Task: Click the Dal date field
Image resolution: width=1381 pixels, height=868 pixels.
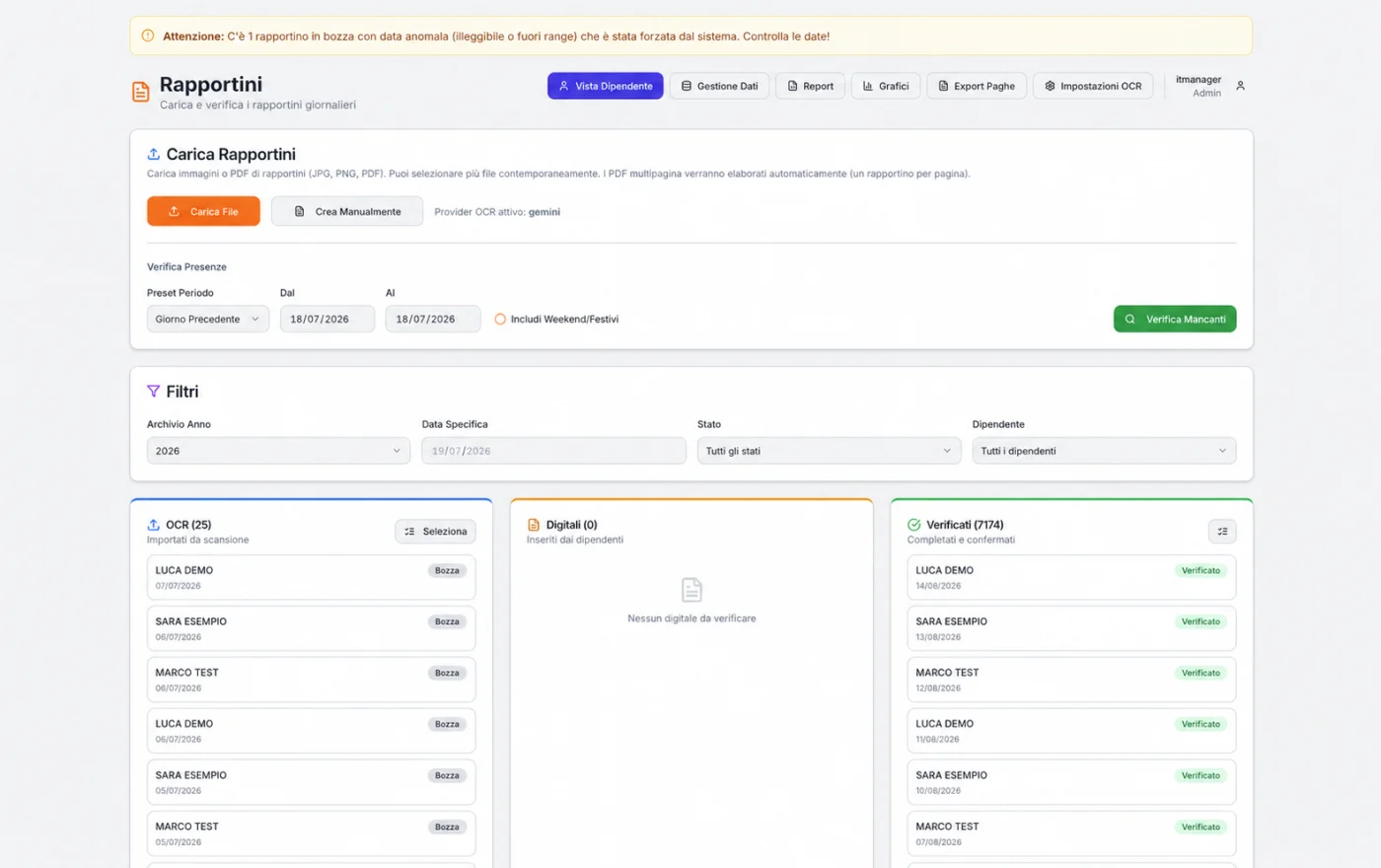Action: pyautogui.click(x=327, y=319)
